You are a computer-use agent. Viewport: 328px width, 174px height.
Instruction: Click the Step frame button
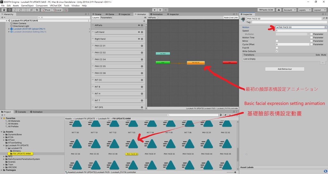click(x=166, y=10)
